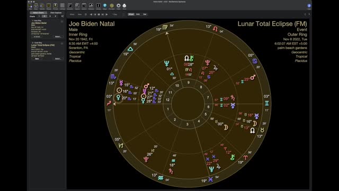Image resolution: width=339 pixels, height=191 pixels.
Task: Switch to the Chart Explorer tab
Action: point(56,13)
